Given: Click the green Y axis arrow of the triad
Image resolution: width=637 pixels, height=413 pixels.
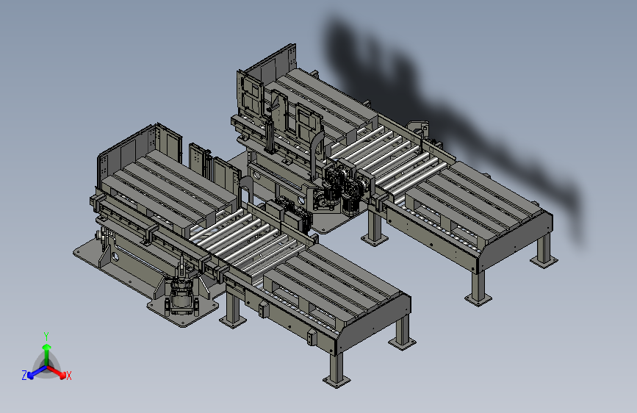Looking at the screenshot, I should point(47,353).
